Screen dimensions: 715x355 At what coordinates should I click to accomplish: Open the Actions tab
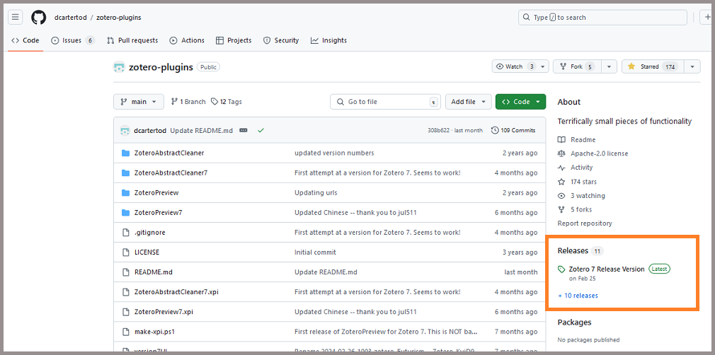coord(187,40)
